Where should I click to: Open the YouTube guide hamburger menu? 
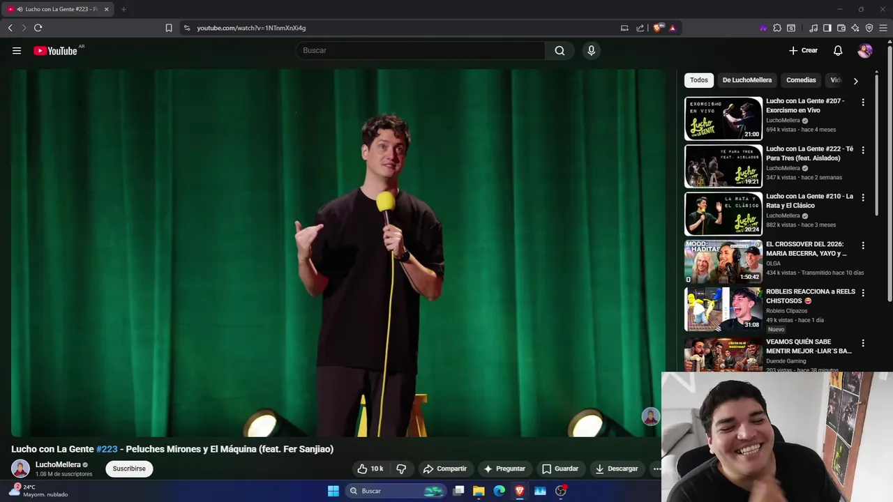click(x=17, y=50)
